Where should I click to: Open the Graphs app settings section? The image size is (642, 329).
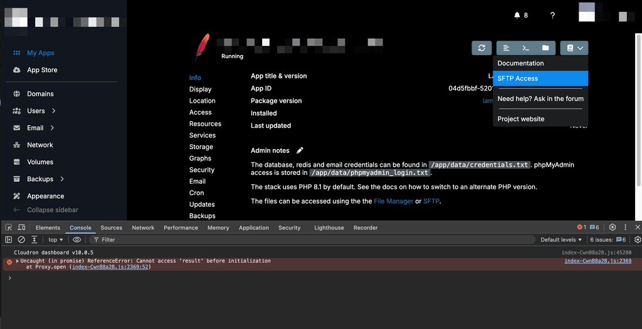coord(200,159)
